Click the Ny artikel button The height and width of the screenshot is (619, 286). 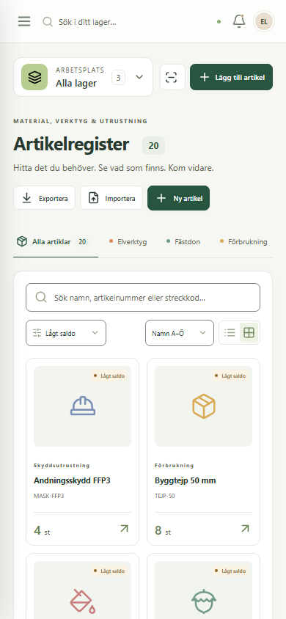tap(179, 198)
